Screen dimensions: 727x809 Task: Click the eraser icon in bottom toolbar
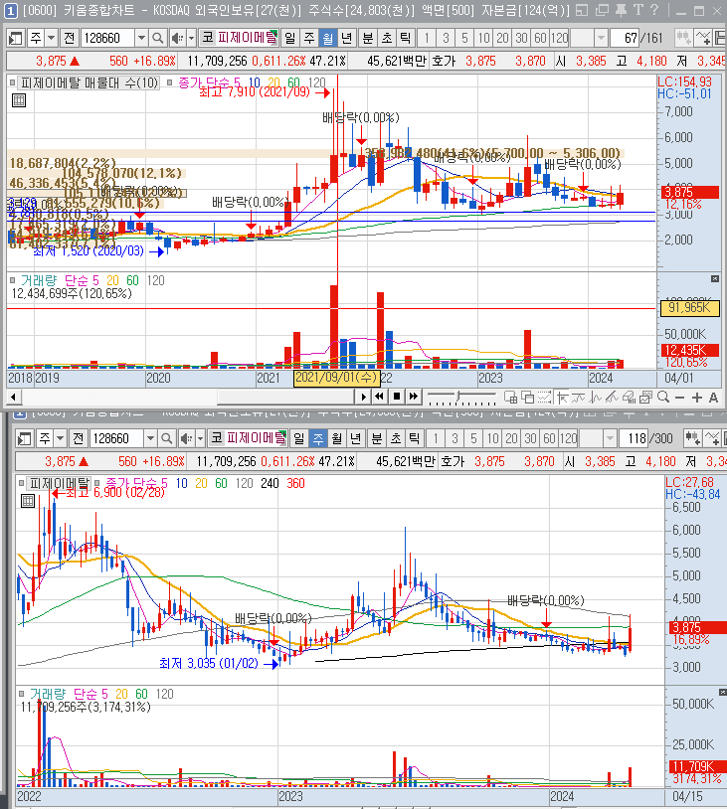[629, 398]
